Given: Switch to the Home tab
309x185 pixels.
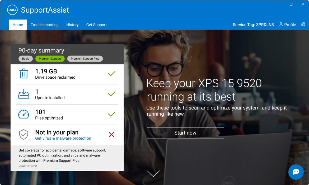Looking at the screenshot, I should point(18,25).
